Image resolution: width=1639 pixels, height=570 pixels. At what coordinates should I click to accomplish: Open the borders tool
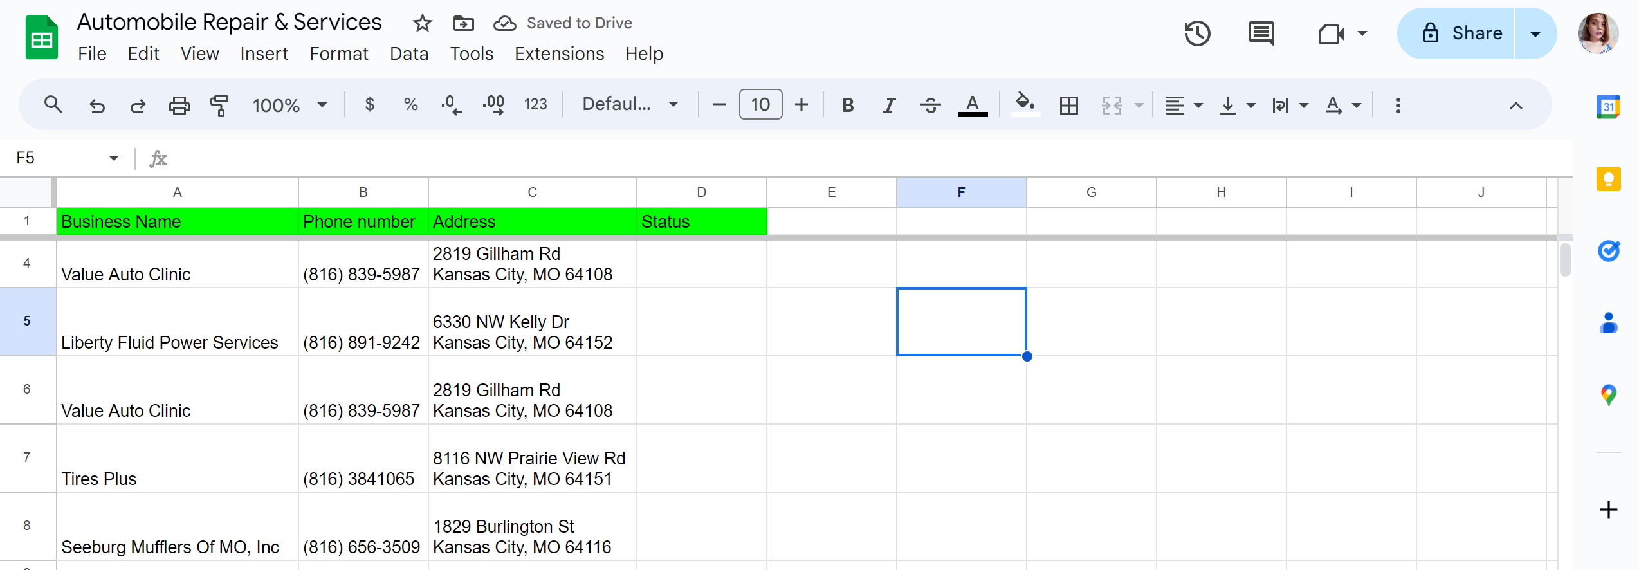click(1068, 105)
